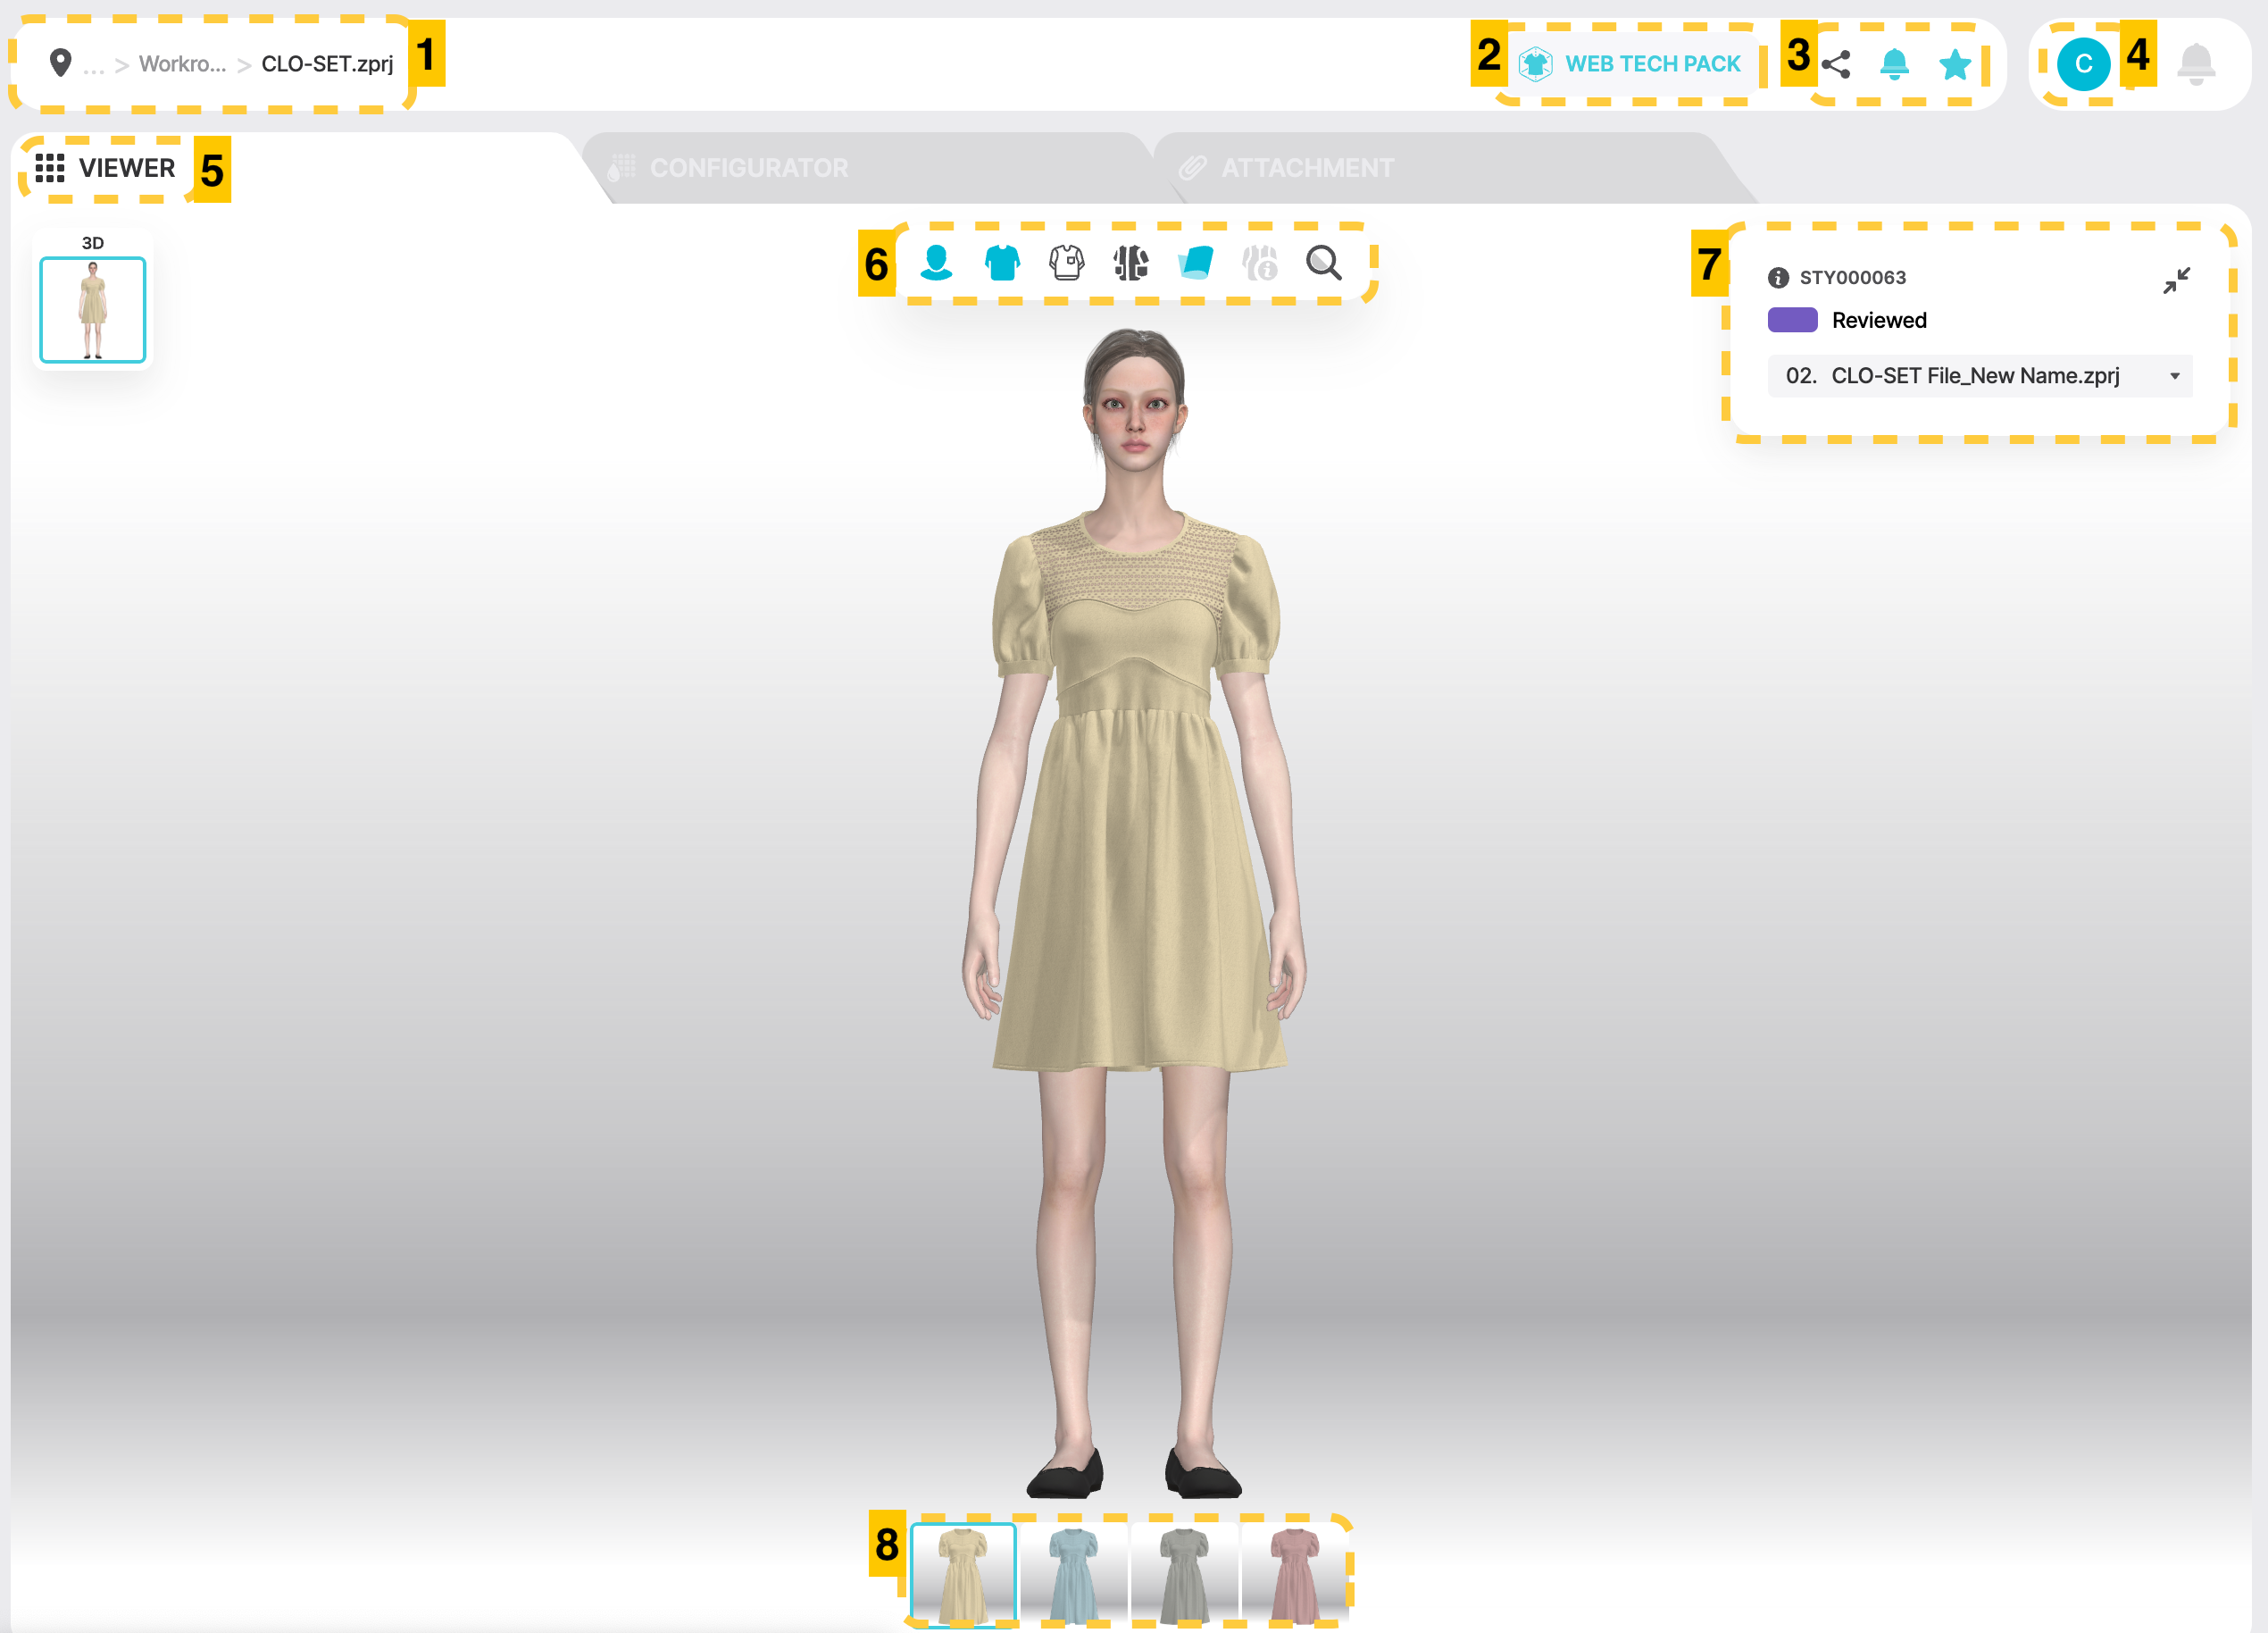Select the beige dress colorway

[963, 1575]
